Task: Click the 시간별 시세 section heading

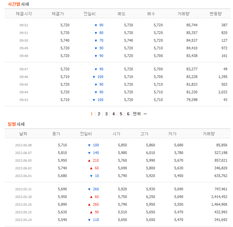Action: coord(18,4)
